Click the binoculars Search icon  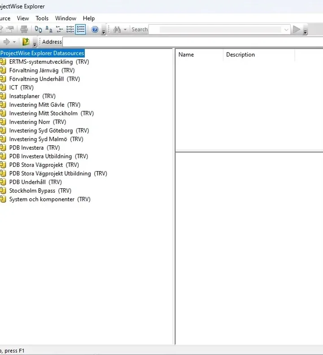(117, 30)
